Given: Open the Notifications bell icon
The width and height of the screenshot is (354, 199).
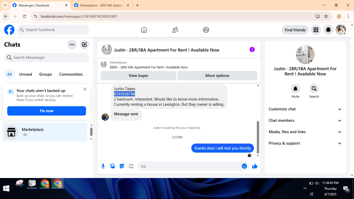Looking at the screenshot, I should (328, 30).
